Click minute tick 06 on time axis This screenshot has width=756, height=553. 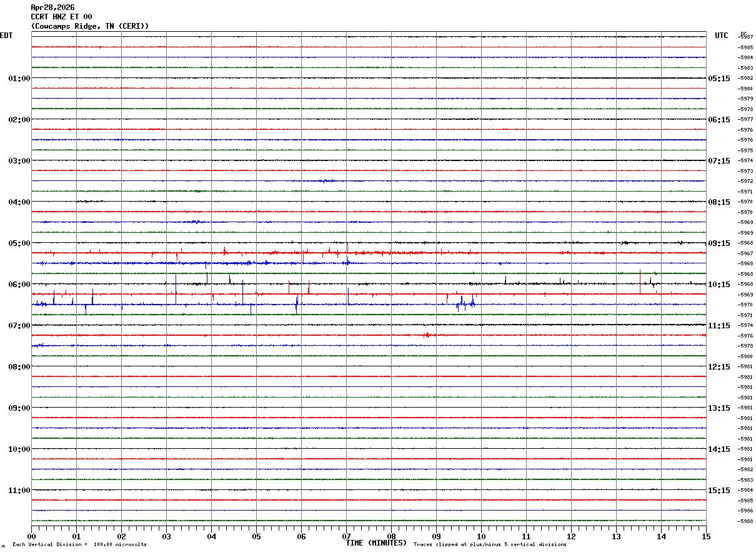301,536
